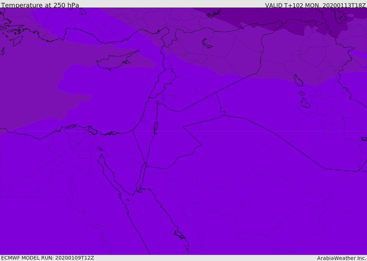The height and width of the screenshot is (261, 367).
Task: Click the 'ArabiaWeather Inc' credit text
Action: tap(342, 258)
